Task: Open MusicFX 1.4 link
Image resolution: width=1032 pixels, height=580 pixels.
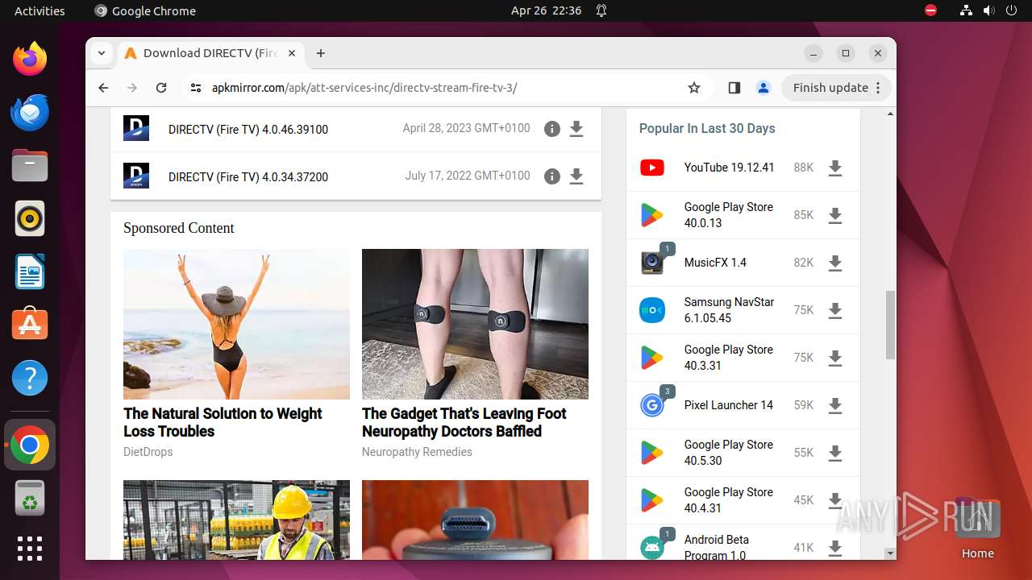Action: tap(715, 263)
